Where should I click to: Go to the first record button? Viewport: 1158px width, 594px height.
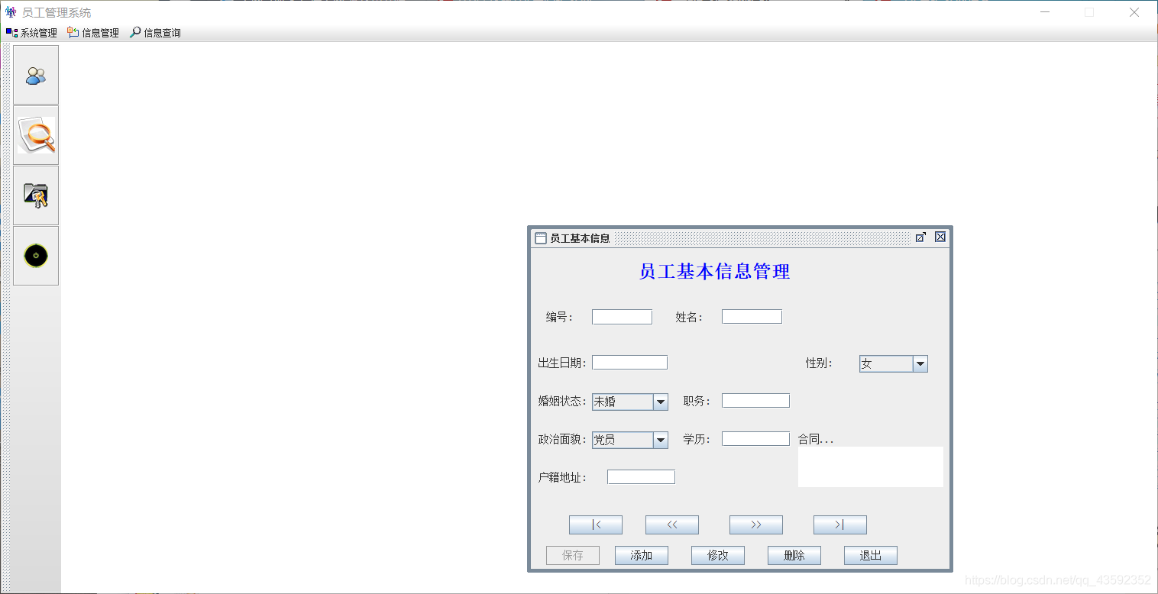(596, 525)
